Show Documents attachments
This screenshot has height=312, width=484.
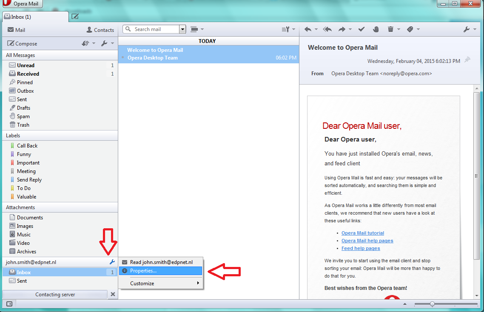click(x=60, y=218)
